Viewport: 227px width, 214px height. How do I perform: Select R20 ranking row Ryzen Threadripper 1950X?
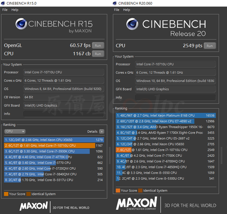pos(166,127)
